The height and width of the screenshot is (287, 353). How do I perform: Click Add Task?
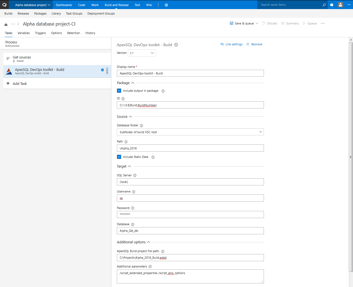pyautogui.click(x=16, y=83)
